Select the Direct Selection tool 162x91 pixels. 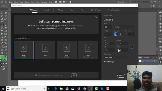point(6,13)
